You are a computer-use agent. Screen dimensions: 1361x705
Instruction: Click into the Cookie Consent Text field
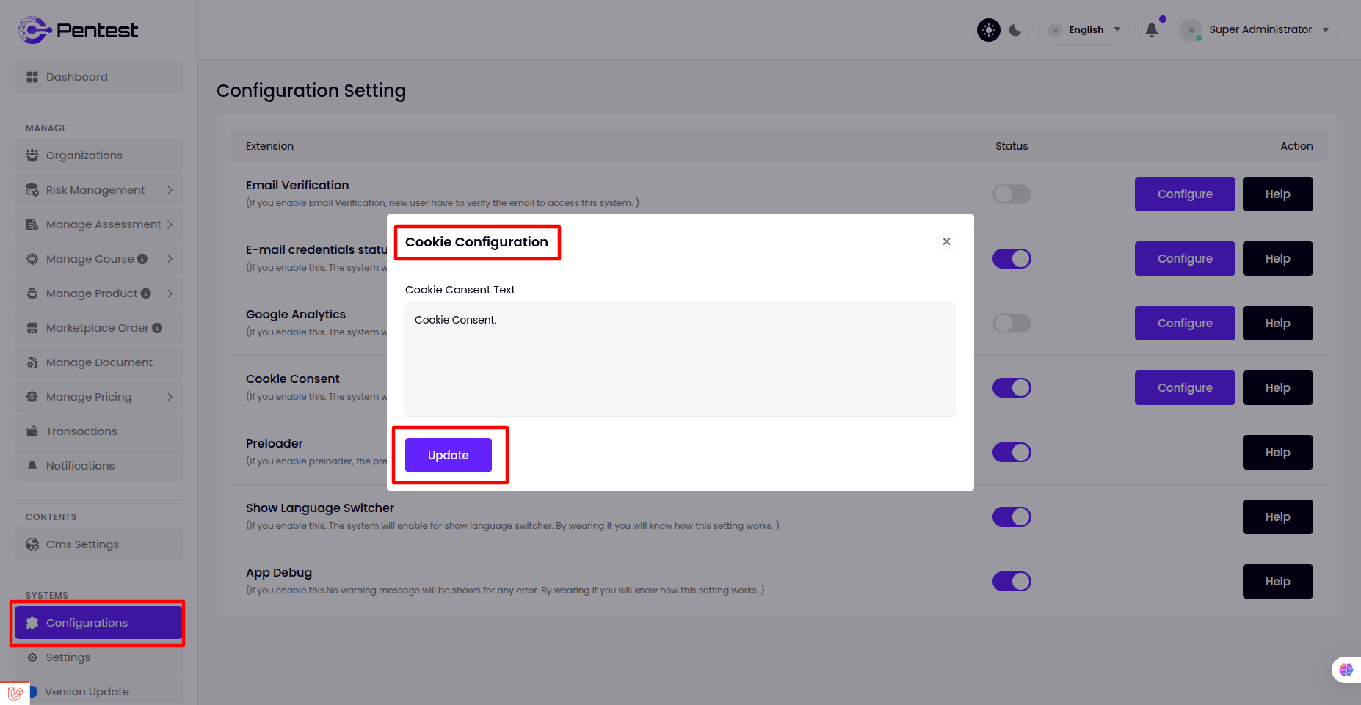pyautogui.click(x=680, y=359)
